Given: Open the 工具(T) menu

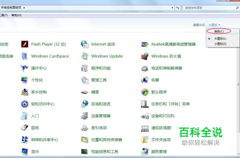Looking at the screenshot, I should tap(4, 15).
